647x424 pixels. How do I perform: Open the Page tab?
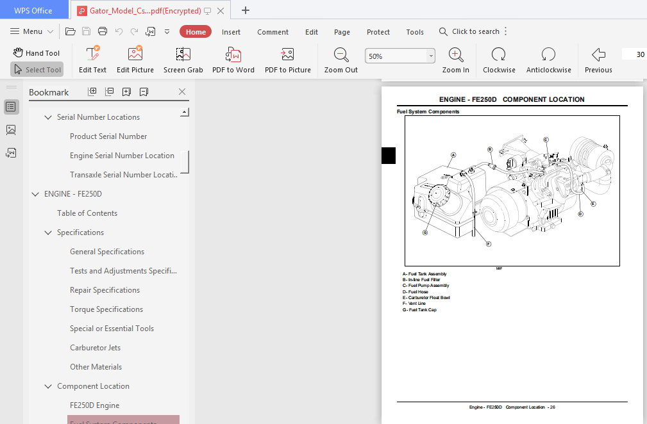(342, 32)
